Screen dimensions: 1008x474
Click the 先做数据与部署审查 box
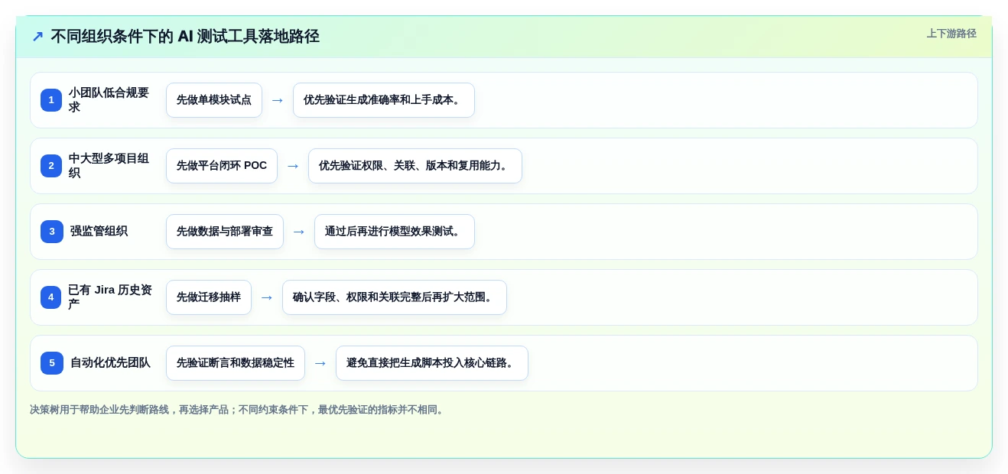click(x=225, y=232)
